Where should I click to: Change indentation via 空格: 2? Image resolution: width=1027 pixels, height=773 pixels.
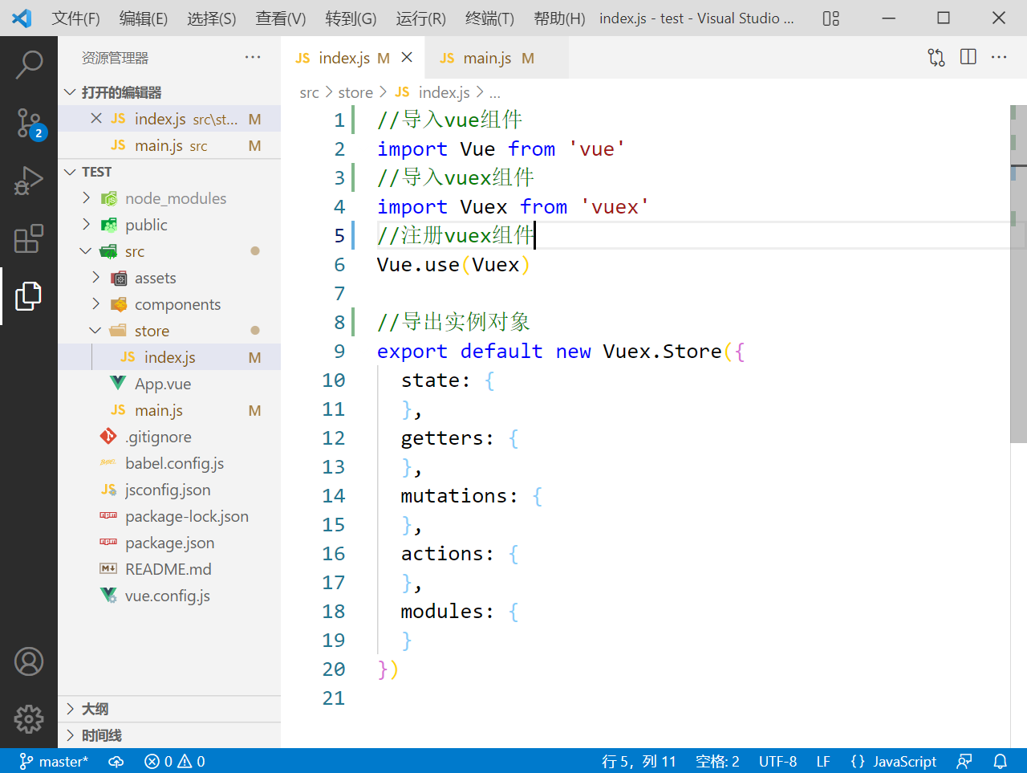[717, 762]
